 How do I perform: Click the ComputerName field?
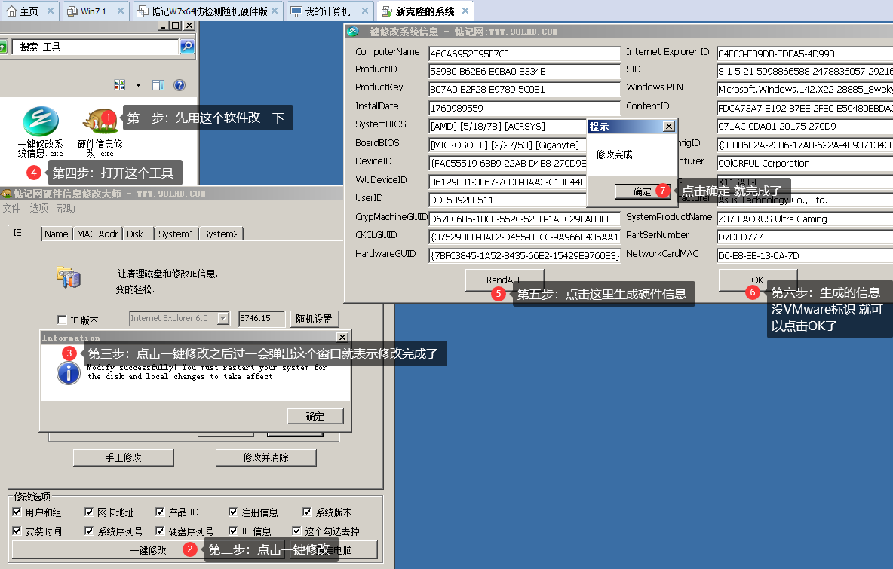524,54
